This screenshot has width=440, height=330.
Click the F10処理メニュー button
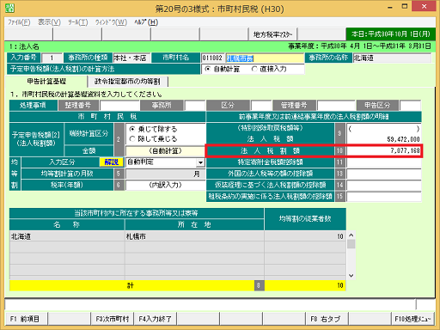[x=412, y=319]
